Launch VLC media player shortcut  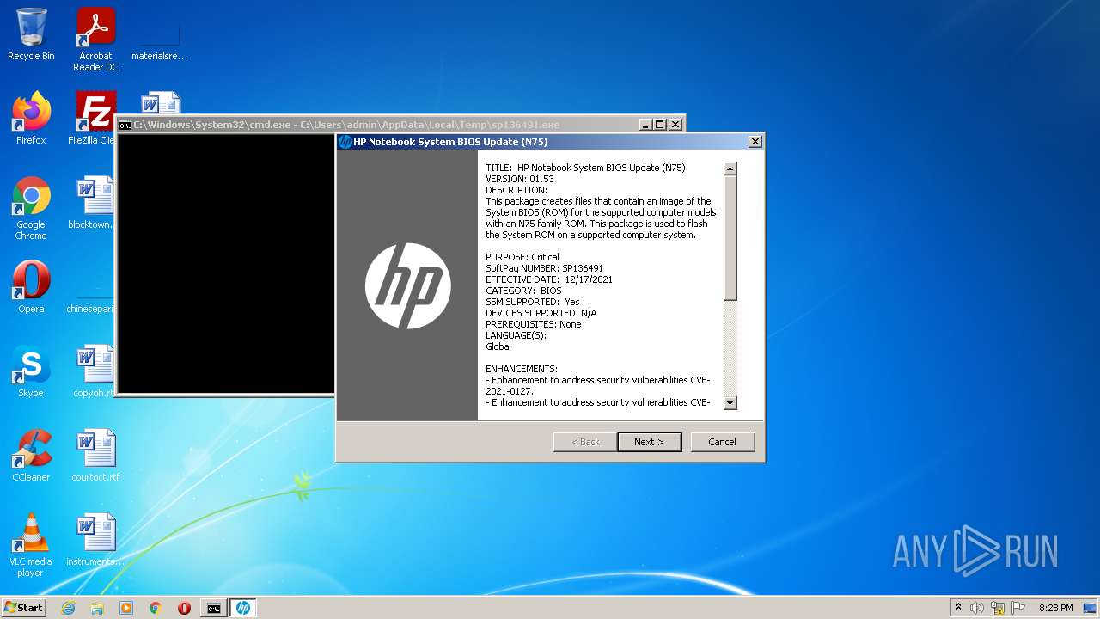(x=31, y=545)
